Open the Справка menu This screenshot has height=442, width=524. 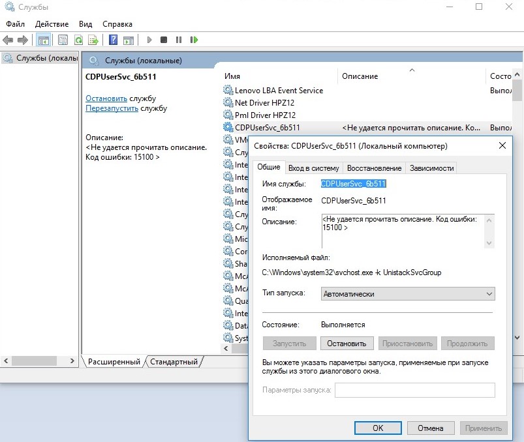coord(117,24)
